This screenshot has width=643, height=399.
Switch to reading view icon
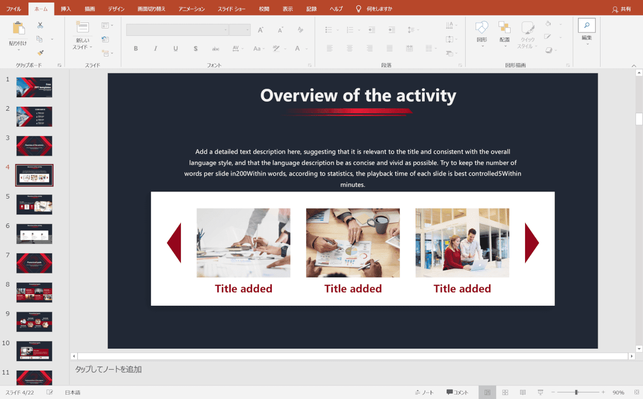click(523, 393)
